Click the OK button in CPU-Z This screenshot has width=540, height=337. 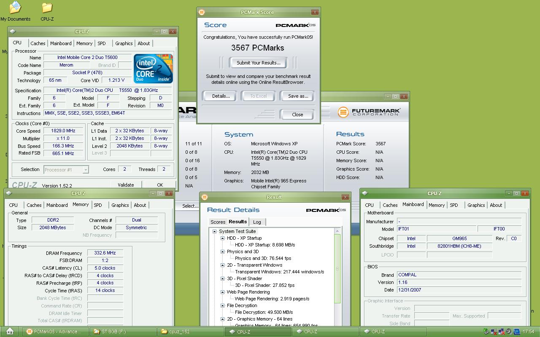(x=160, y=185)
